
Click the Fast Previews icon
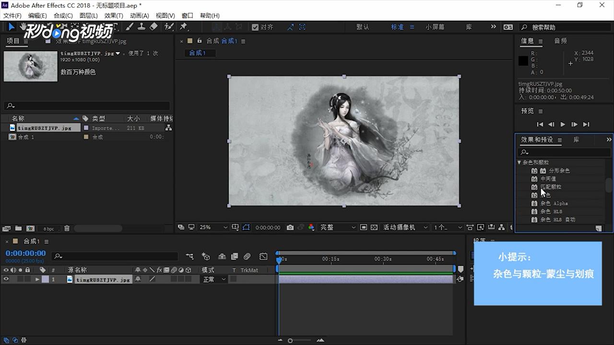481,228
